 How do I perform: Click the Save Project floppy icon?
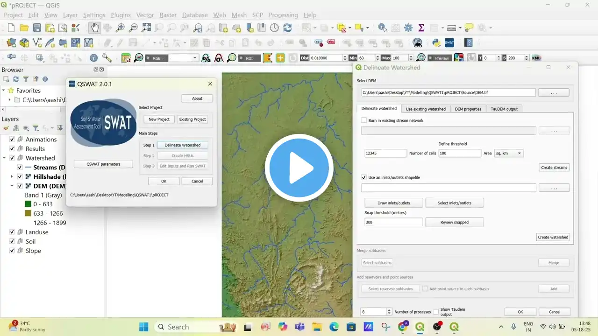click(x=37, y=28)
